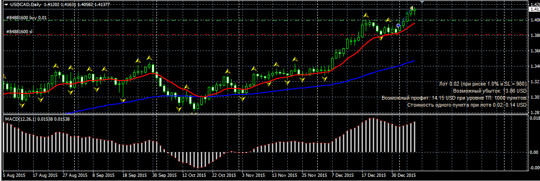
Task: Click the '7 Dec 2015' date label
Action: pos(343,175)
